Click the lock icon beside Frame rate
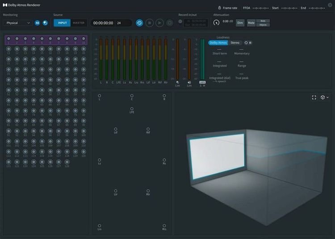The width and height of the screenshot is (335, 239). tap(219, 8)
